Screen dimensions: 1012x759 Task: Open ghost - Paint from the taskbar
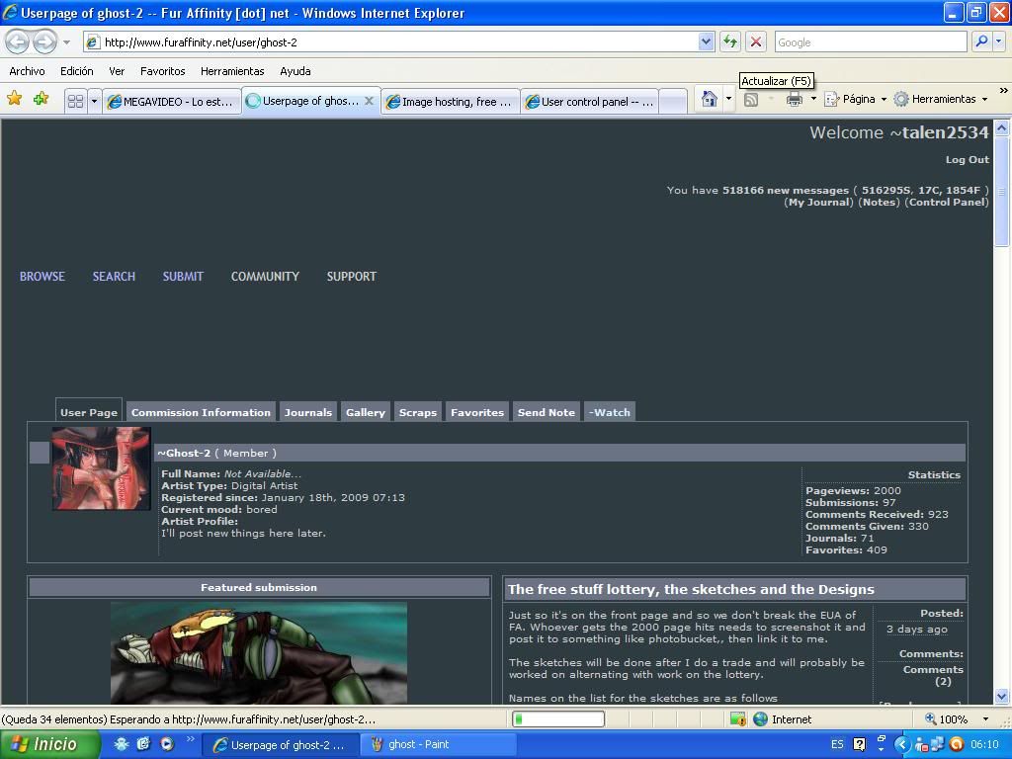[x=439, y=744]
